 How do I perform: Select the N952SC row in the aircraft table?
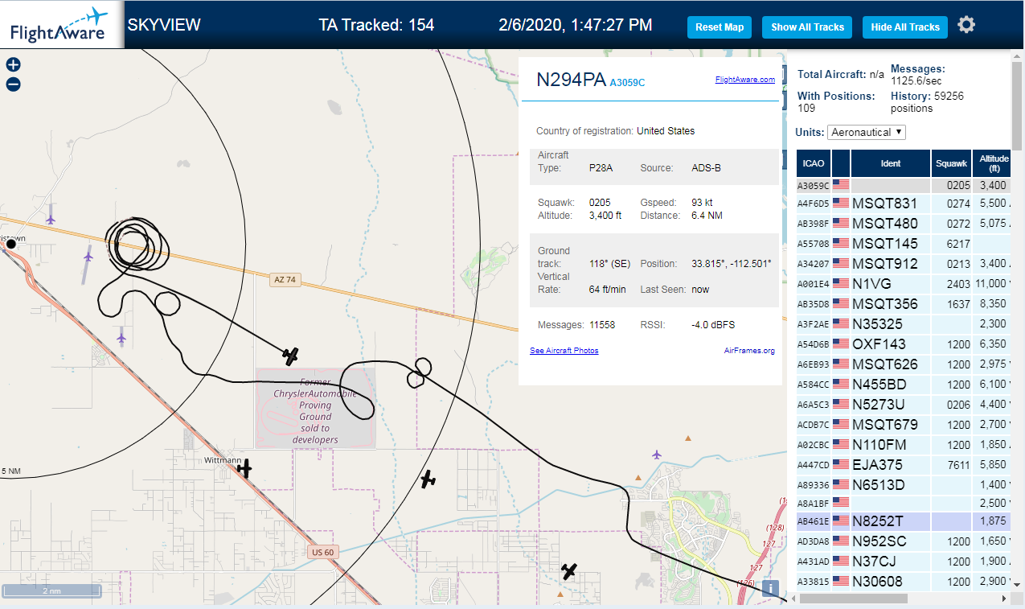click(903, 541)
